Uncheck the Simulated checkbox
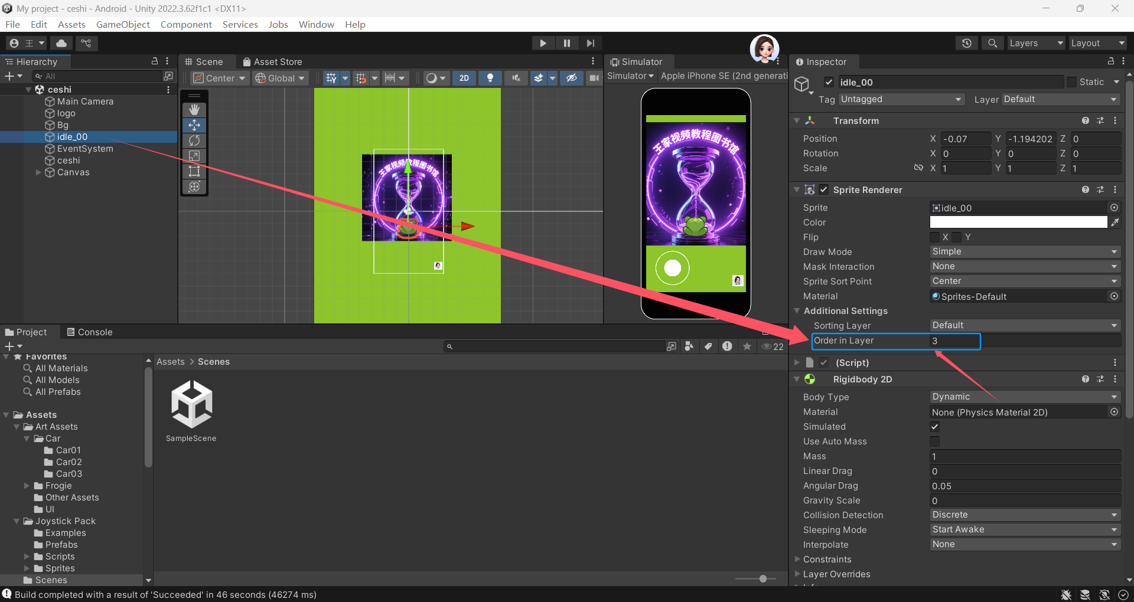This screenshot has width=1134, height=602. (934, 427)
